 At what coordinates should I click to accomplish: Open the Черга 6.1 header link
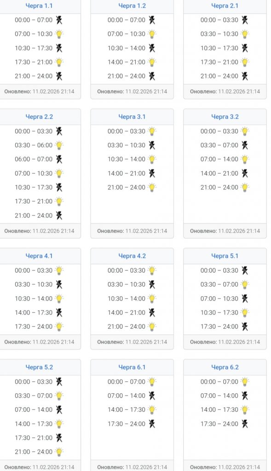pyautogui.click(x=132, y=367)
